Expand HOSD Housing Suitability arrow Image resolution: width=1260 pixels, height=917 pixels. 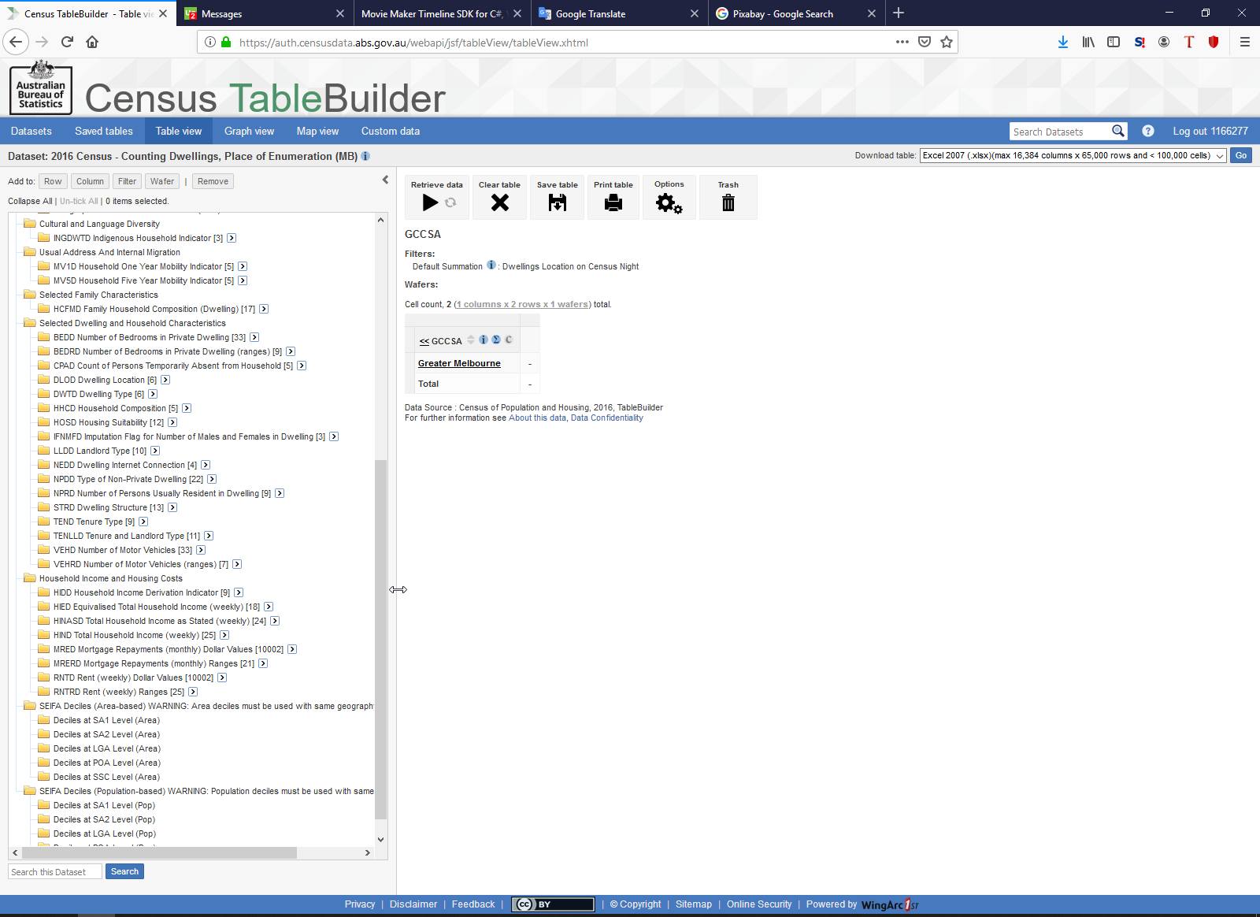[172, 422]
